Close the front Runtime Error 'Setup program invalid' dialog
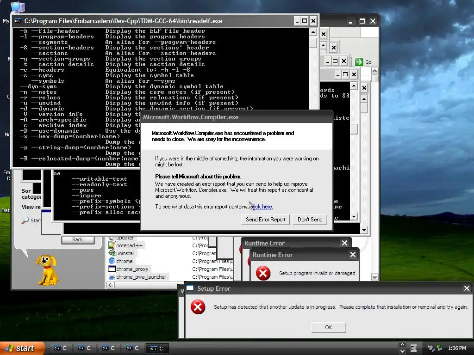This screenshot has height=355, width=474. pyautogui.click(x=353, y=255)
